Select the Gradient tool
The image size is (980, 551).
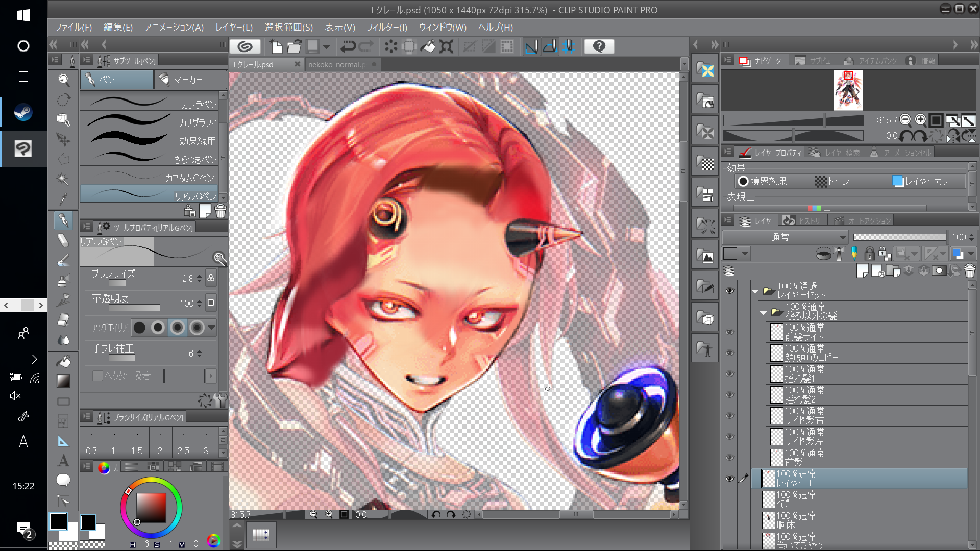(x=63, y=381)
